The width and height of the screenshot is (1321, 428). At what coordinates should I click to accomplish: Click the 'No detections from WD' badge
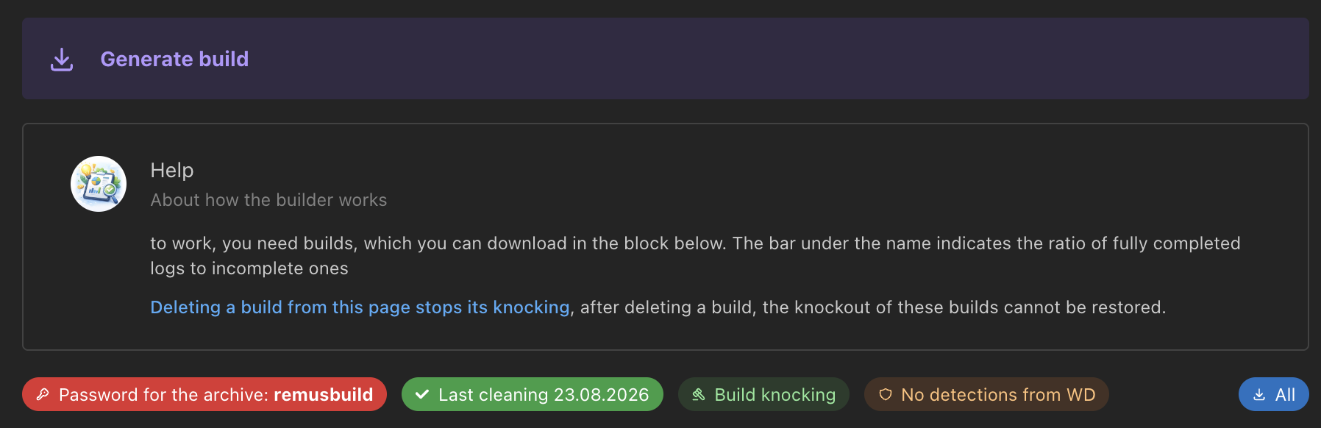pyautogui.click(x=986, y=394)
